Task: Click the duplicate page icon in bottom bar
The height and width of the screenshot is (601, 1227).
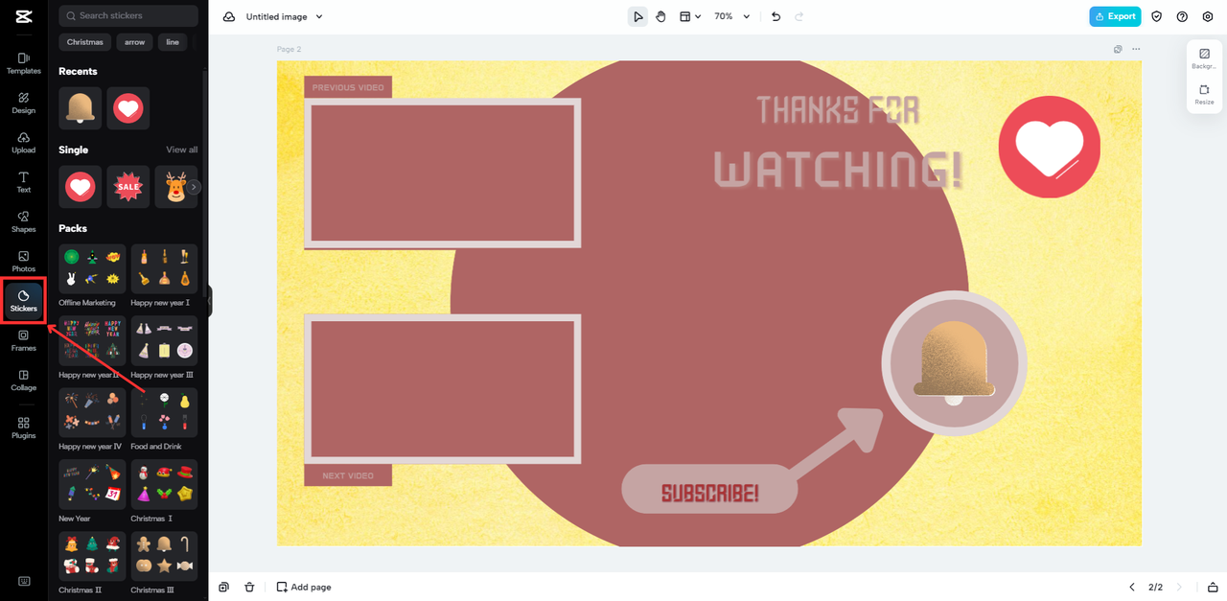Action: [x=223, y=587]
